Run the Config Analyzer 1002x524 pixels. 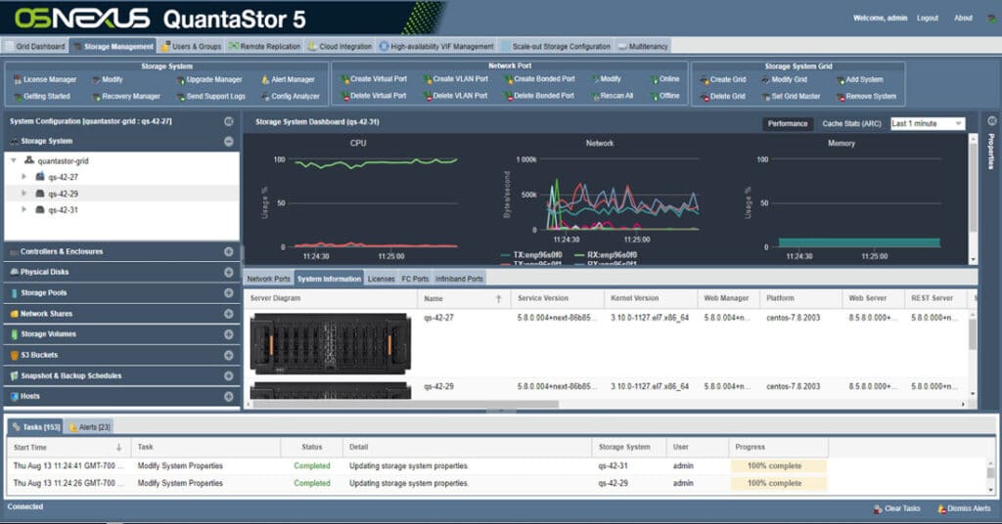(x=290, y=97)
